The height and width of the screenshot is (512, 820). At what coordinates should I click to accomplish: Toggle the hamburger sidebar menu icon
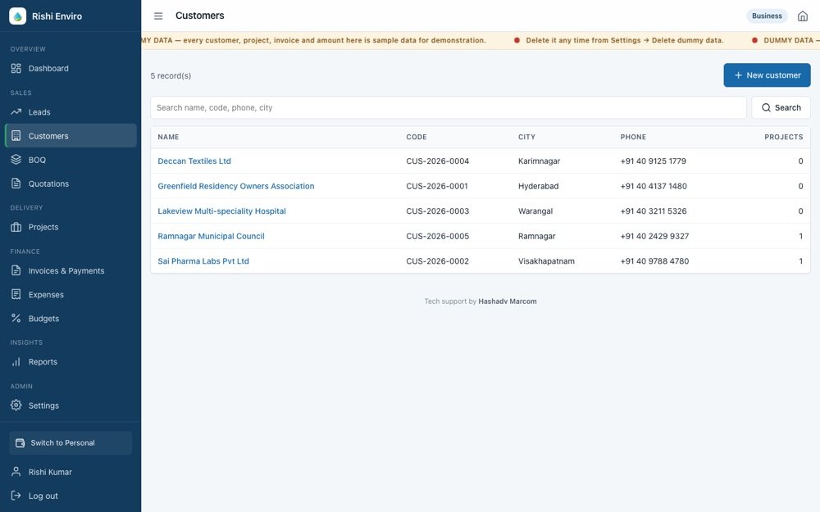[158, 16]
